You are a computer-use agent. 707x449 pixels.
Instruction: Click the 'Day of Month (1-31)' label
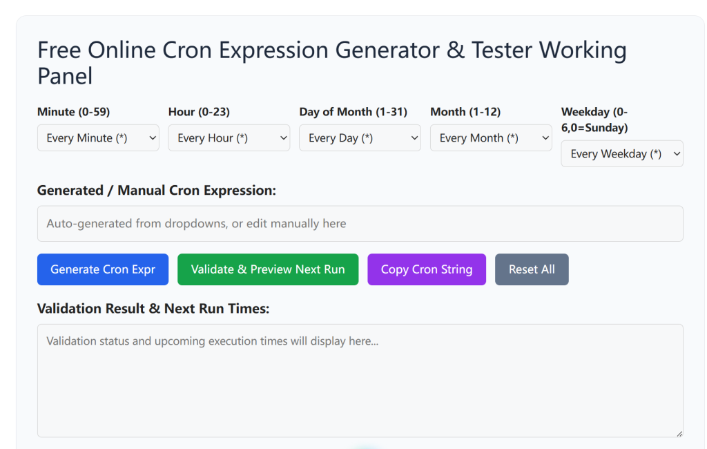[353, 112]
